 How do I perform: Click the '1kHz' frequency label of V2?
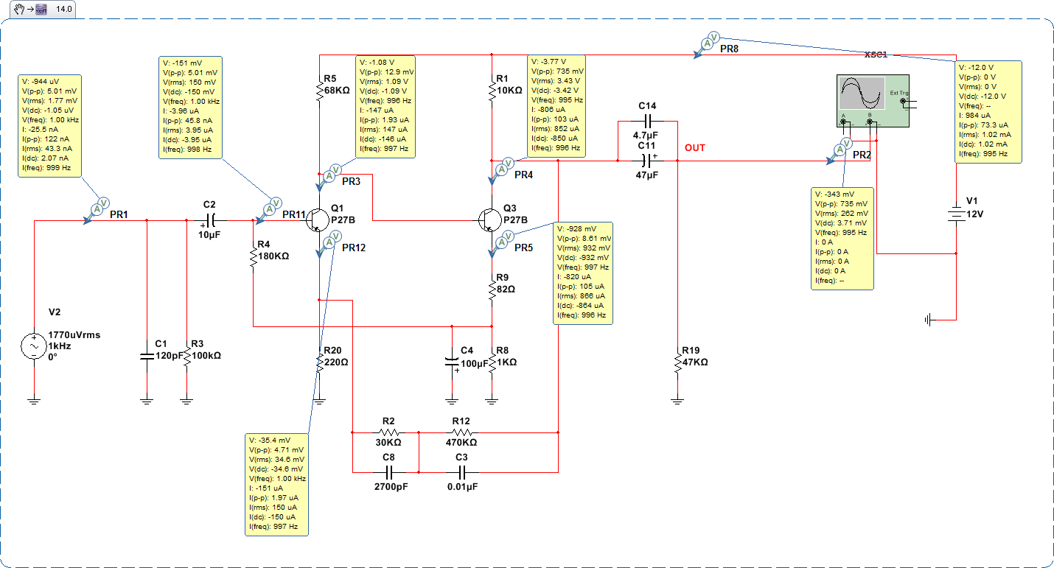[60, 346]
